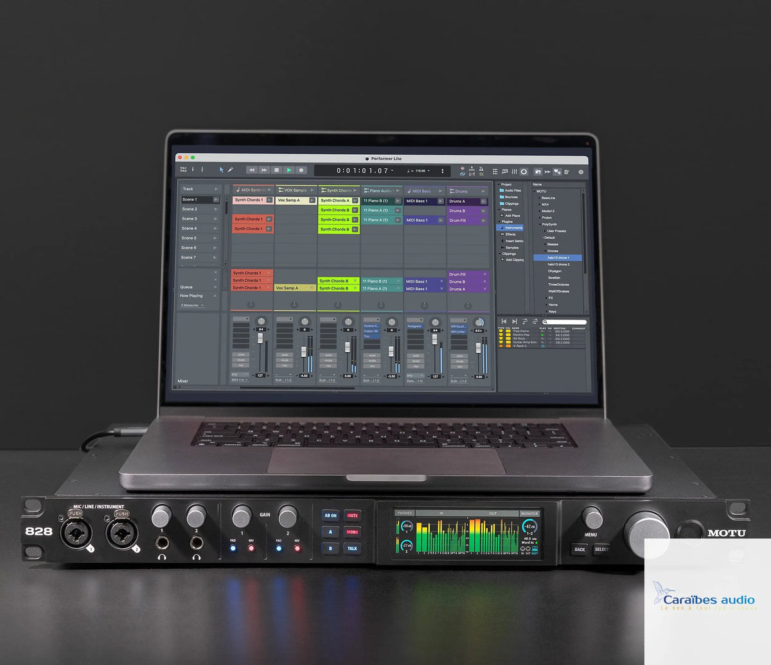The width and height of the screenshot is (771, 665).
Task: Play the Drums track column header arrow
Action: click(x=483, y=191)
